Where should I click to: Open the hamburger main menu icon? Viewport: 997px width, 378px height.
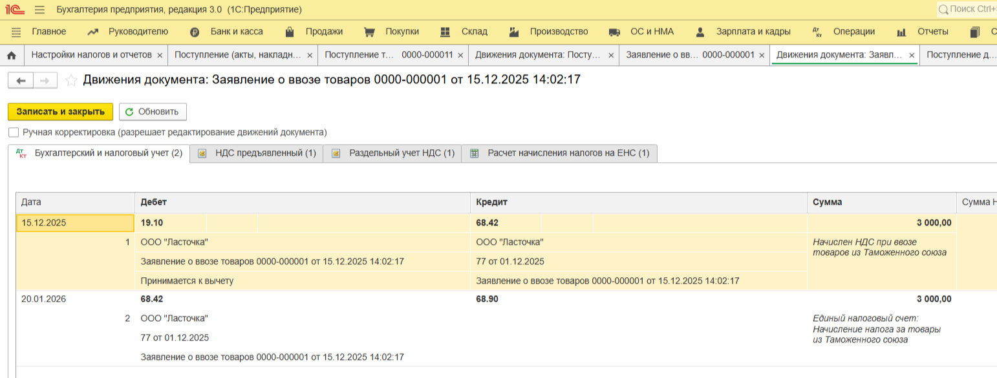39,10
